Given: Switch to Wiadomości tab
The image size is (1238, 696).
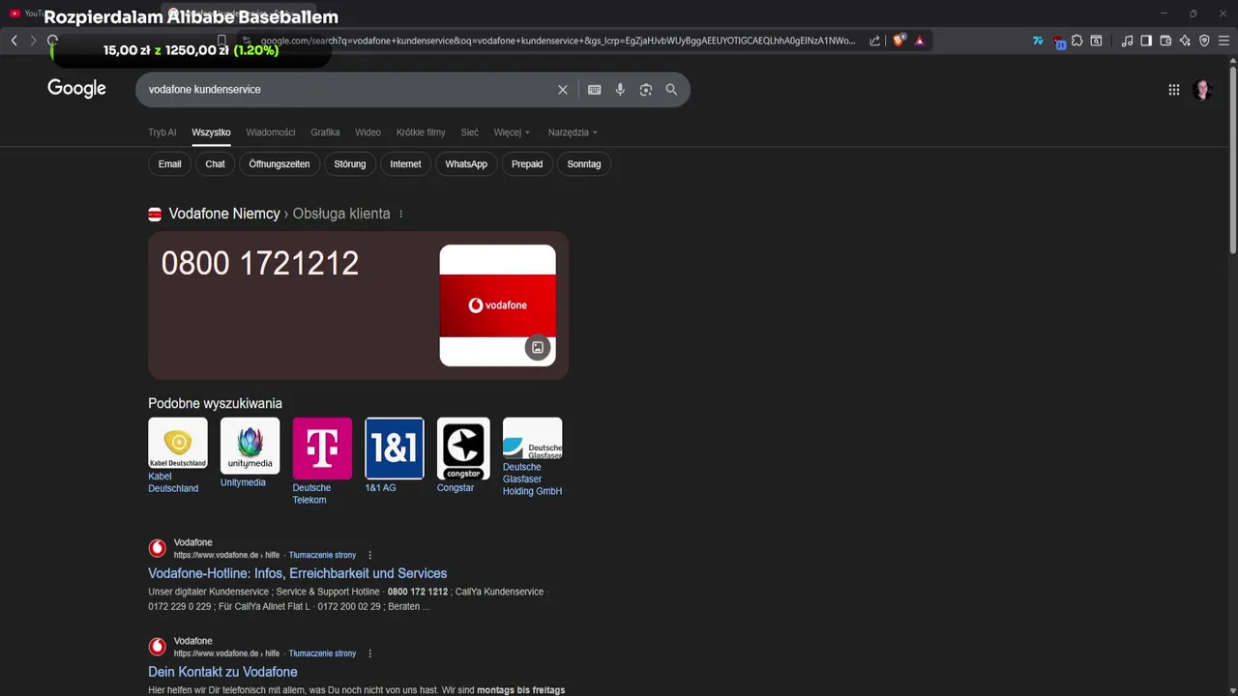Looking at the screenshot, I should pyautogui.click(x=271, y=132).
